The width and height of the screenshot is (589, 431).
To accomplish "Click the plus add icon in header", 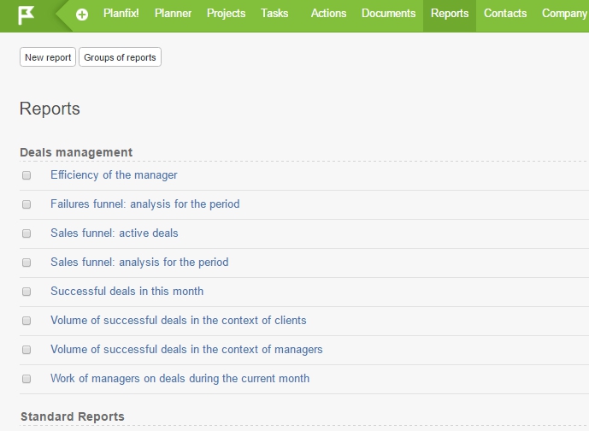I will [82, 15].
